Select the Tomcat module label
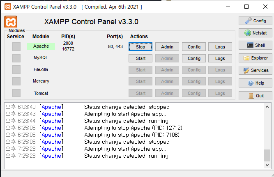This screenshot has width=274, height=177. point(41,93)
